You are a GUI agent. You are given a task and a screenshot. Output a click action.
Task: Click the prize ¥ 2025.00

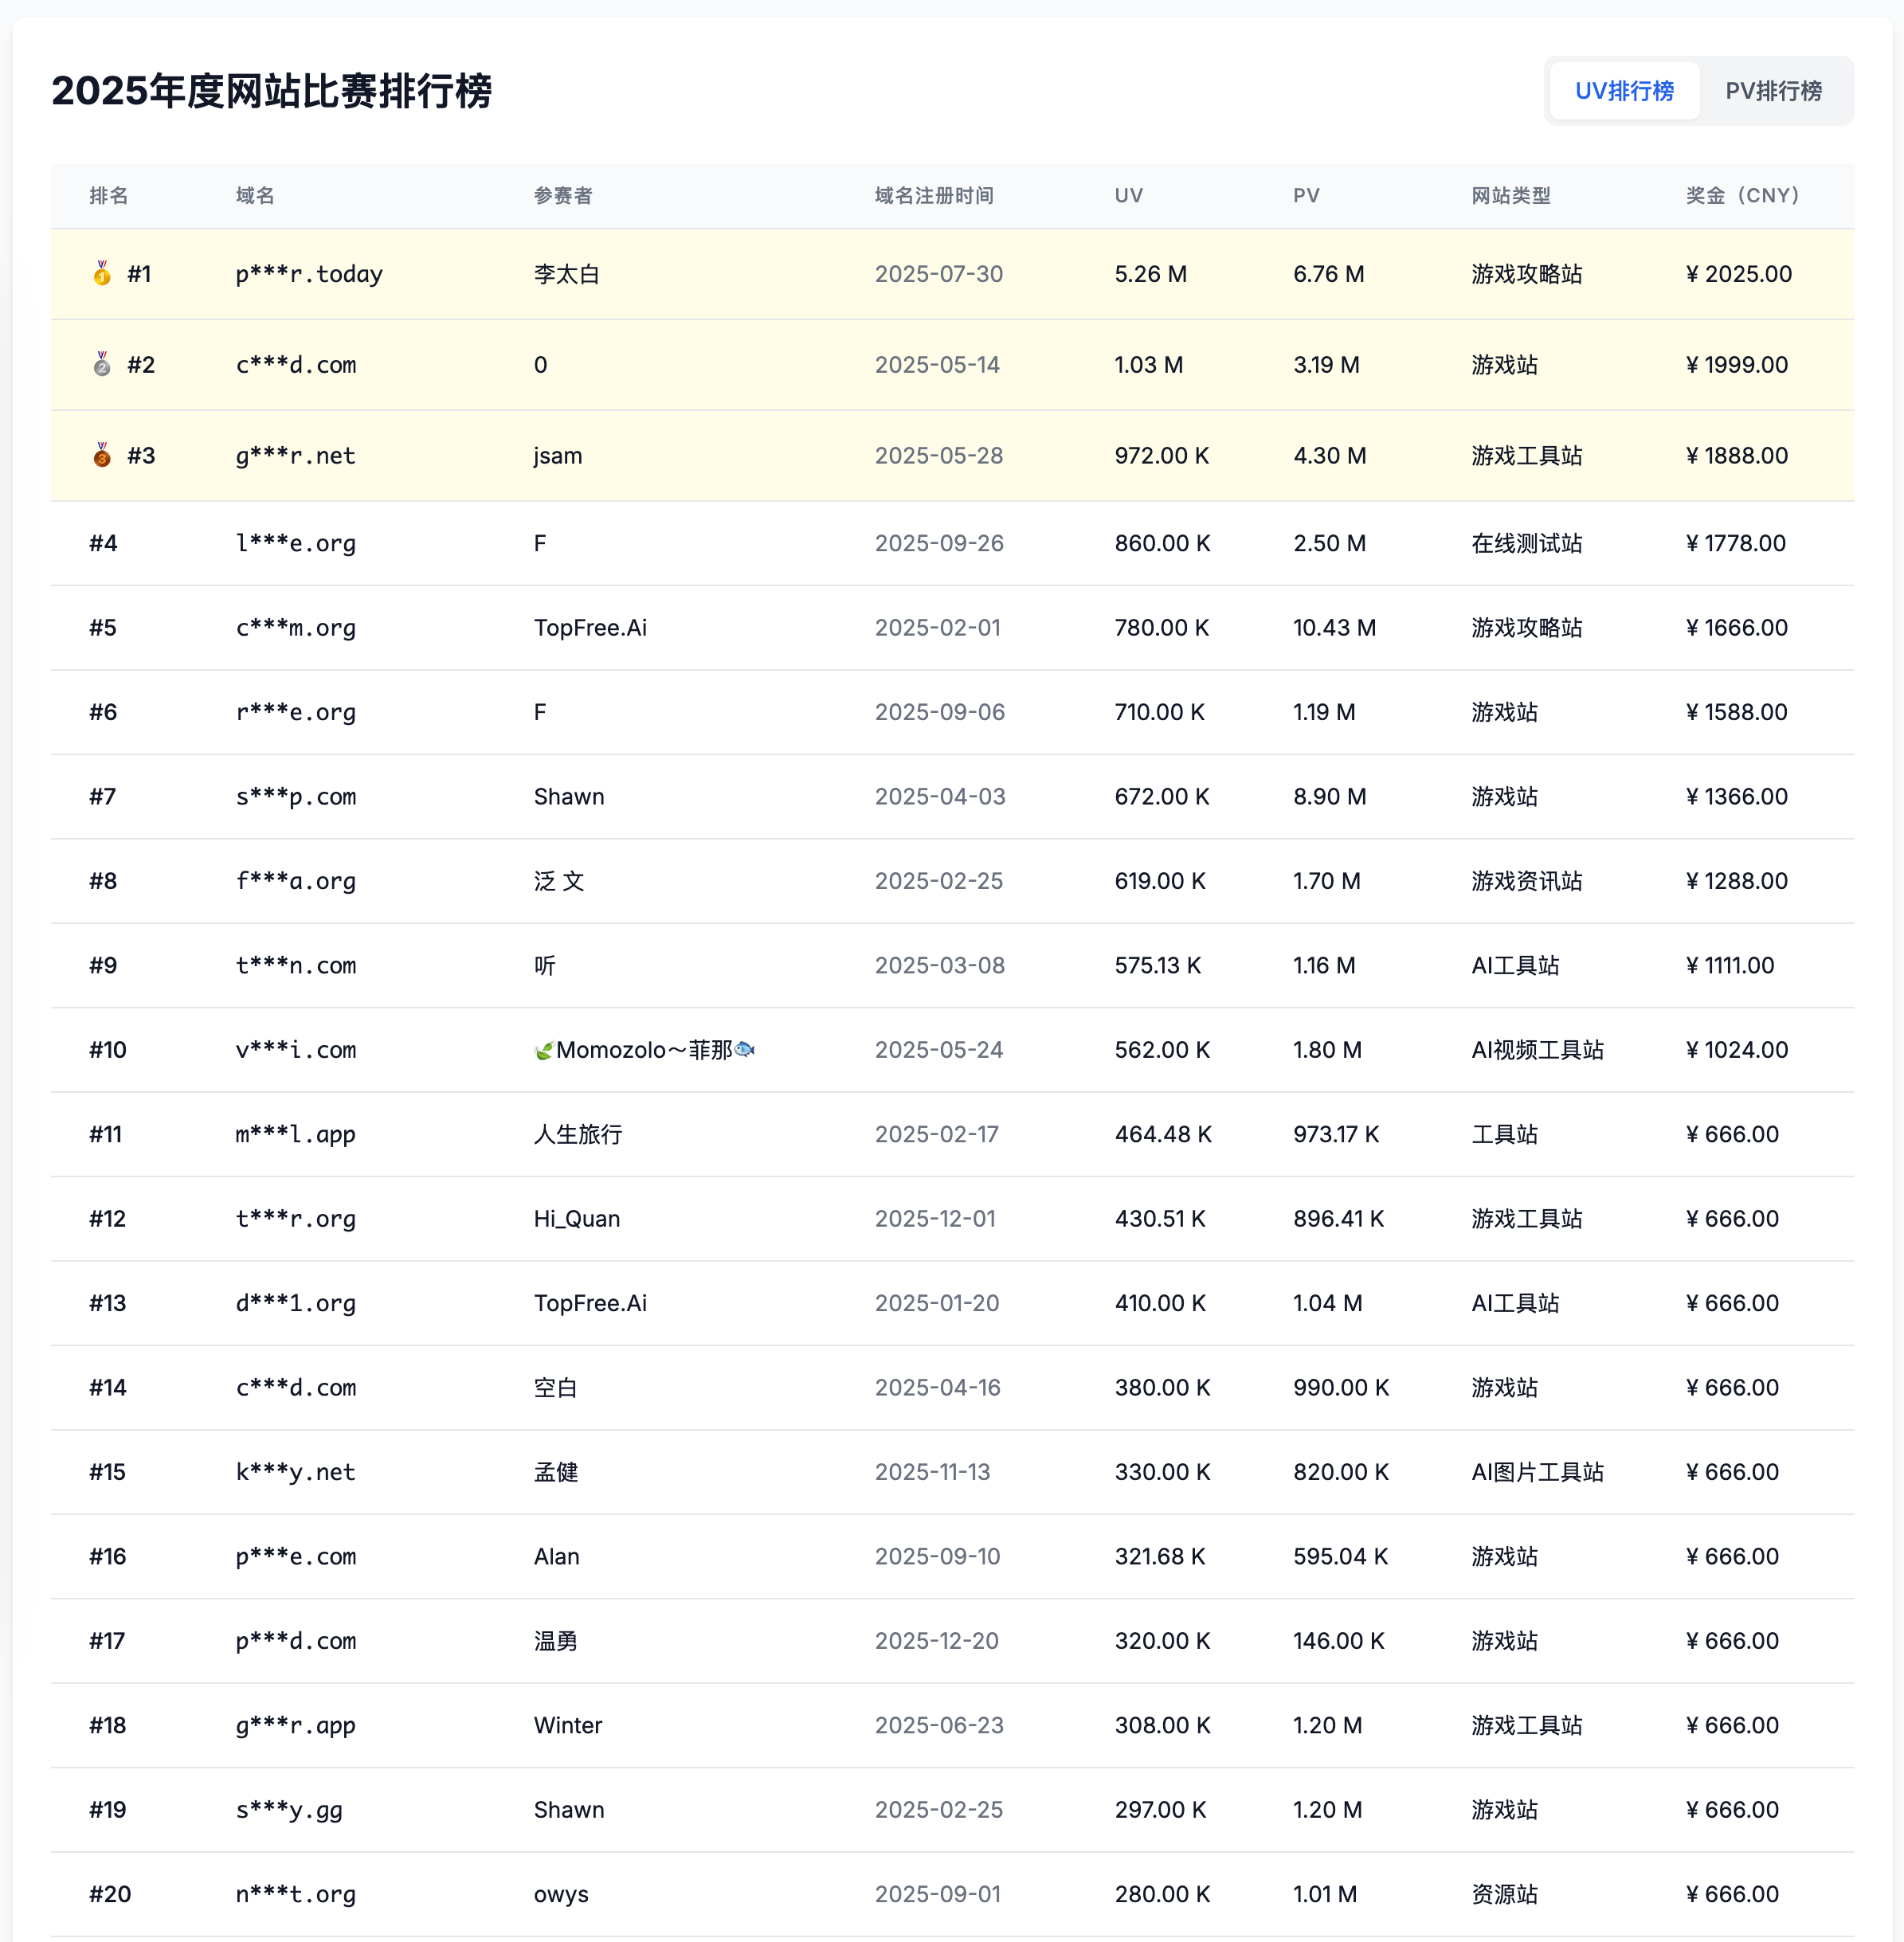tap(1739, 274)
